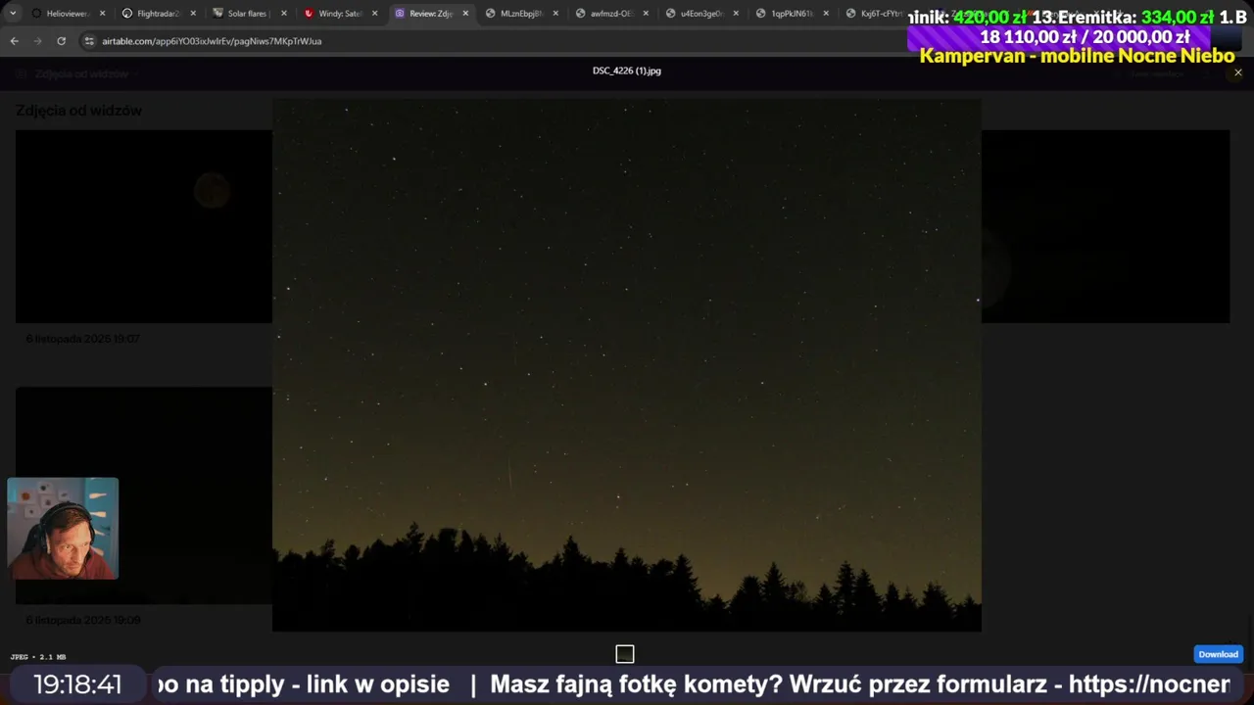
Task: Open the dimmed thumbnail right of preview
Action: [x=1105, y=226]
